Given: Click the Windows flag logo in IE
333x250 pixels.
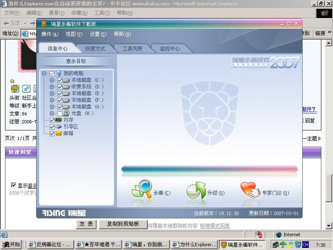Looking at the screenshot, I should 324,13.
